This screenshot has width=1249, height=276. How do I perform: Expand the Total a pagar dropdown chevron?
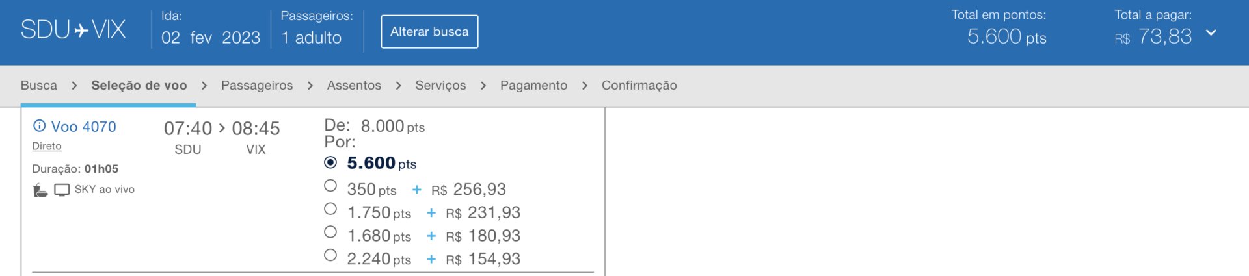pos(1211,32)
